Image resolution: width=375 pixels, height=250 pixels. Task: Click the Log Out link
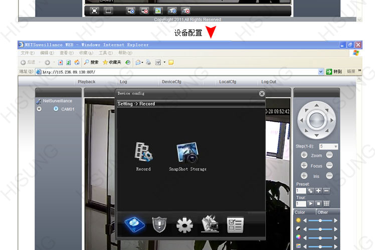click(269, 82)
